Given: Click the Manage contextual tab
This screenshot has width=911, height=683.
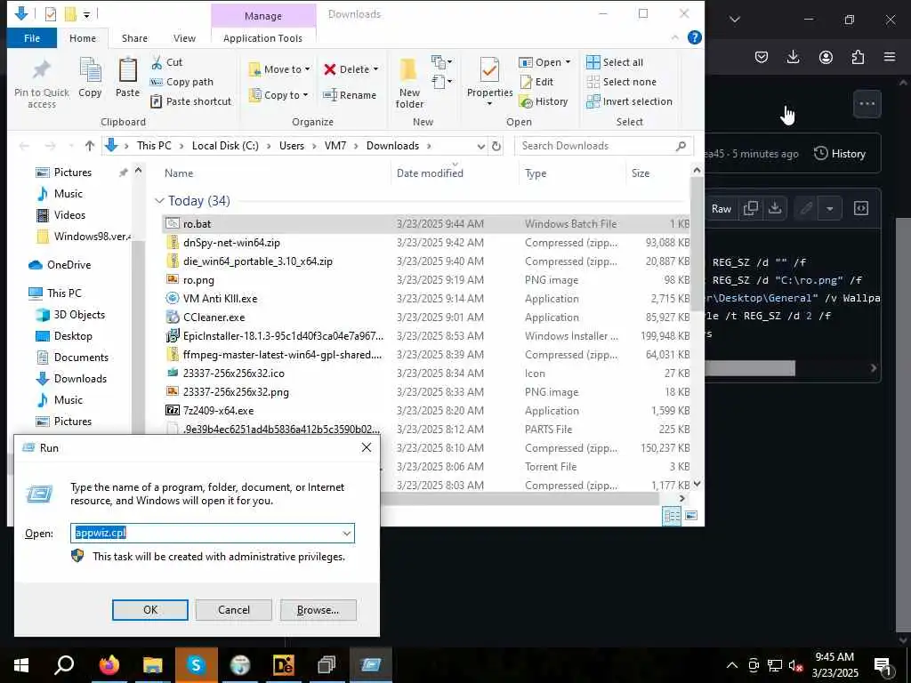Looking at the screenshot, I should pos(263,16).
